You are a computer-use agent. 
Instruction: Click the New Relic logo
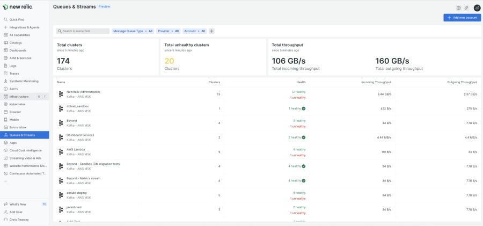(x=17, y=7)
